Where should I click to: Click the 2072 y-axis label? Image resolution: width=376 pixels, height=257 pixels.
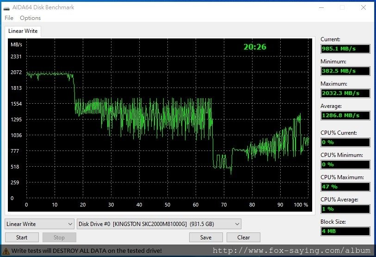tap(16, 72)
